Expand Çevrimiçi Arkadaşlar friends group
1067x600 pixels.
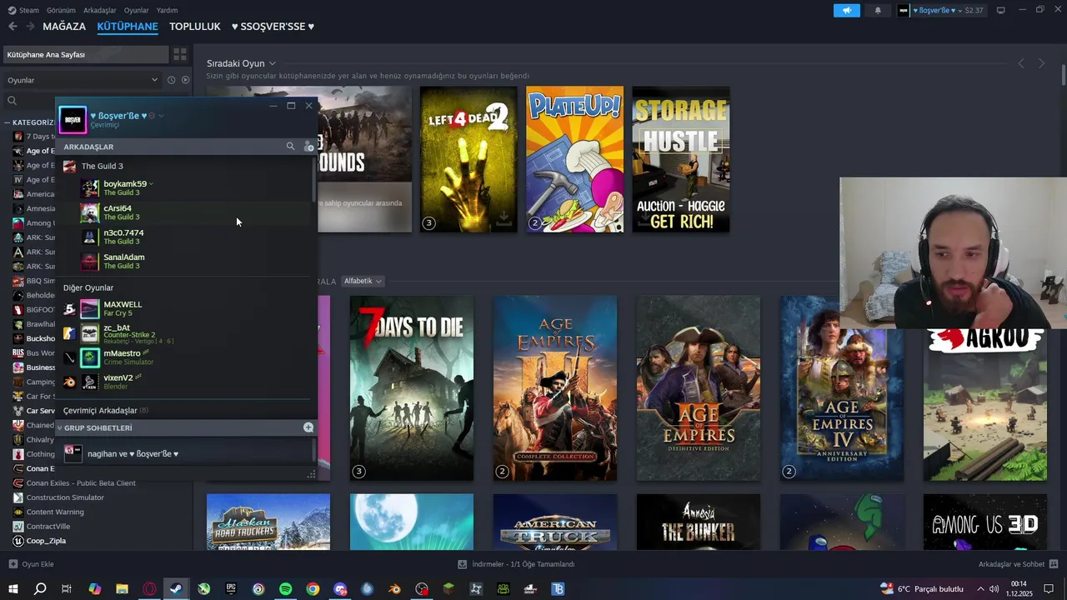[x=105, y=411]
